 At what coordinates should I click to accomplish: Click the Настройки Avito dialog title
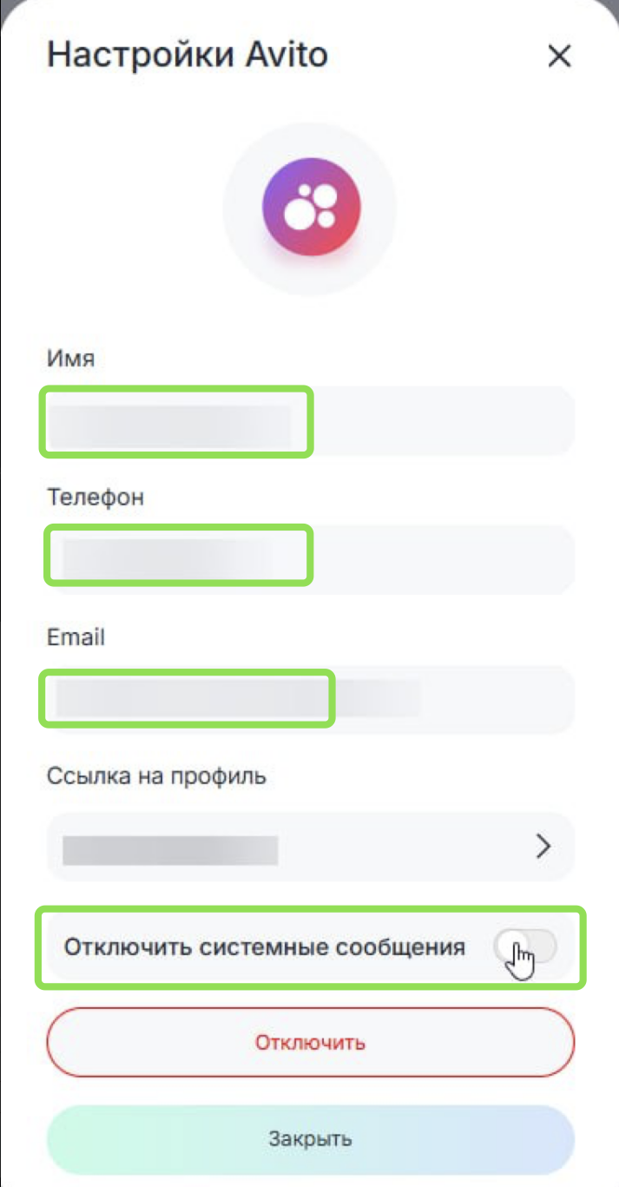point(187,56)
